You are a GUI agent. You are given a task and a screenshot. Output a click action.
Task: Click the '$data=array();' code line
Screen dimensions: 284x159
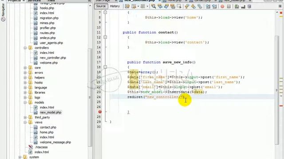click(142, 72)
